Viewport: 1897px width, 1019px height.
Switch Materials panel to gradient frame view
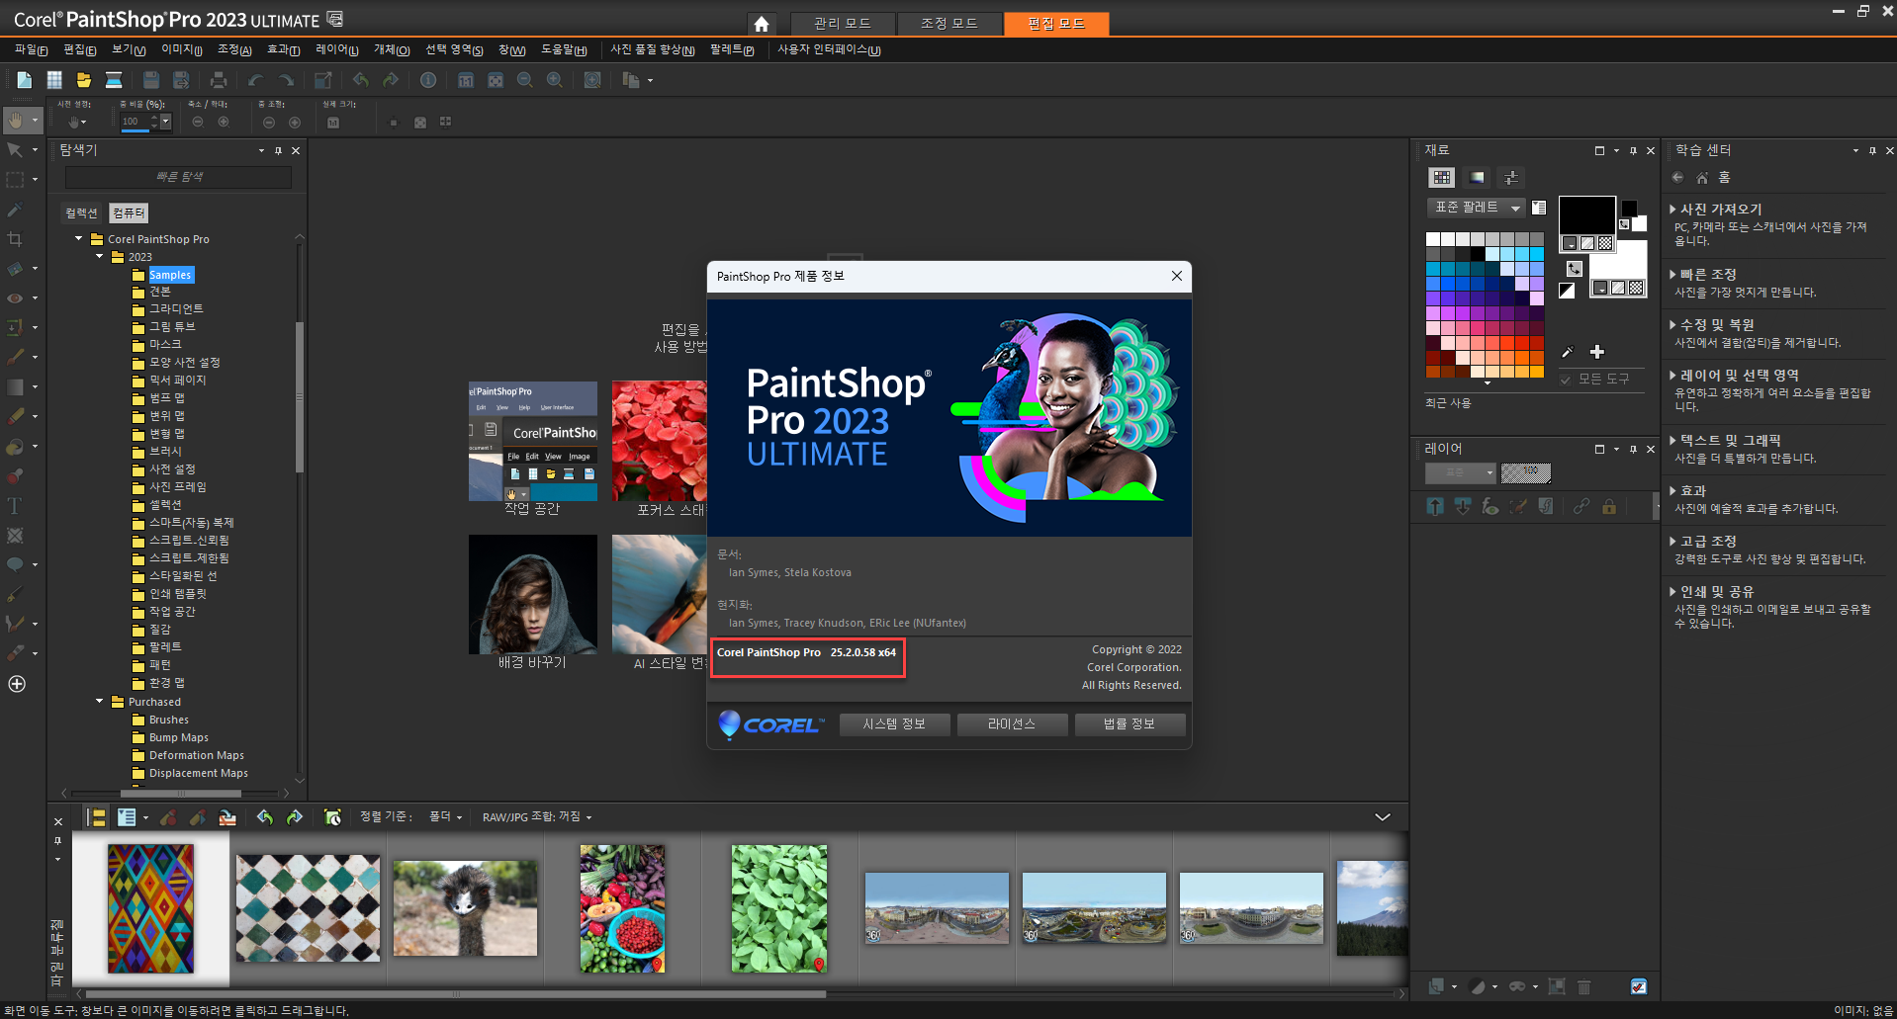tap(1477, 178)
